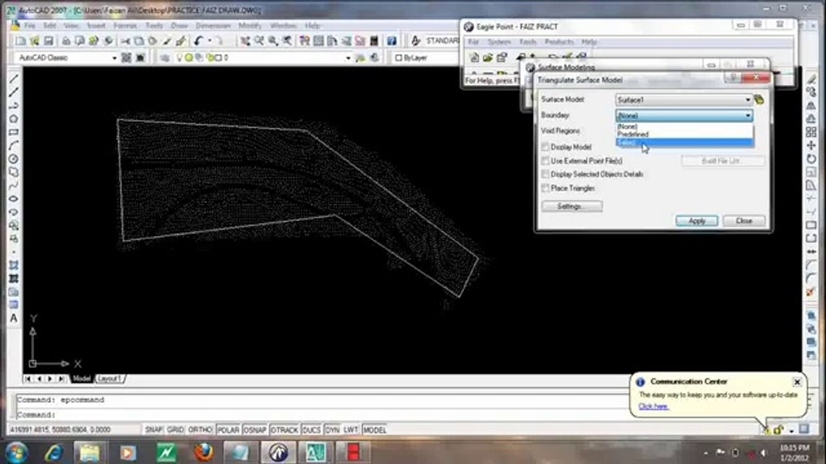
Task: Open the AutoCAD Draw menu
Action: point(179,26)
